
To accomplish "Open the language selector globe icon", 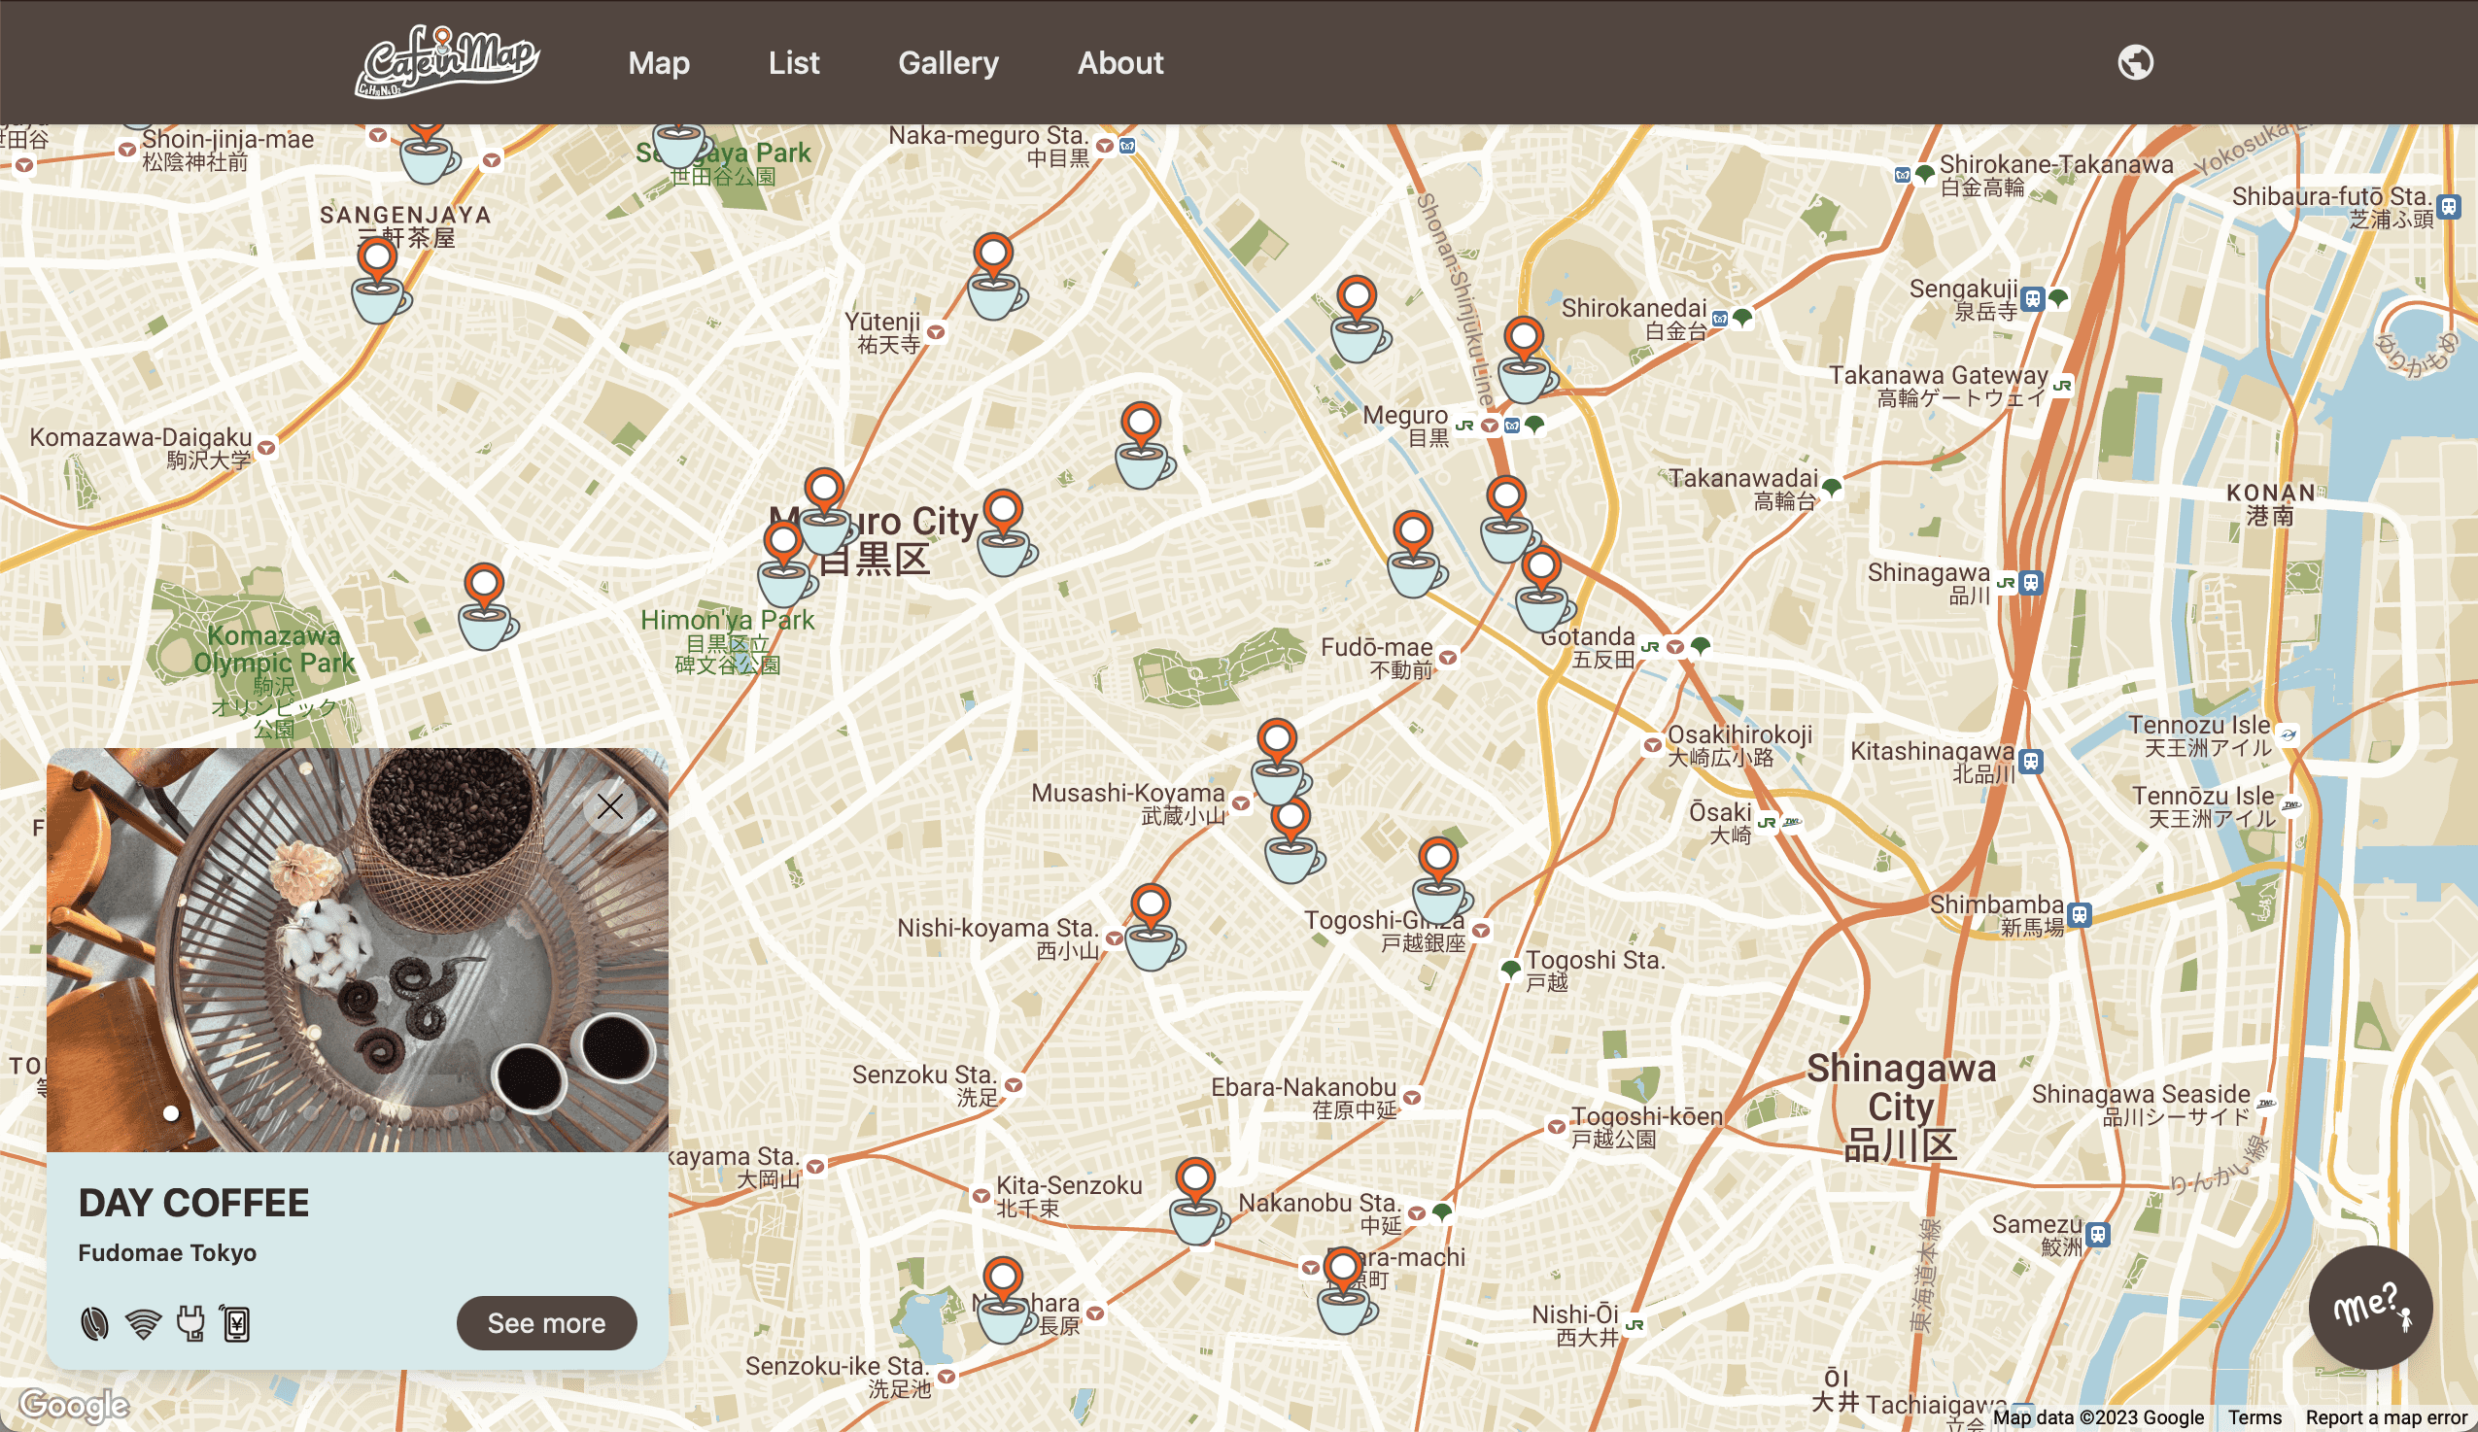I will [2136, 62].
